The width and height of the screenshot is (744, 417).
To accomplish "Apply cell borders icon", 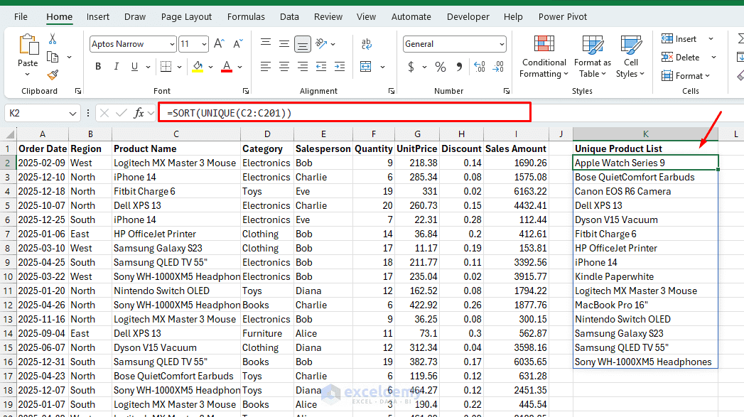I will tap(166, 66).
